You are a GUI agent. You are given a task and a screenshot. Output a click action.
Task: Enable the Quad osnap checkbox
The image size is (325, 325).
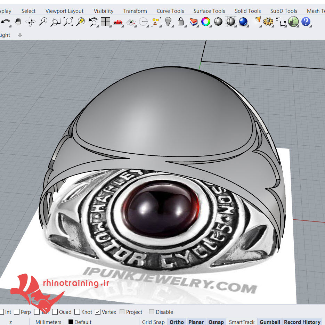click(55, 312)
